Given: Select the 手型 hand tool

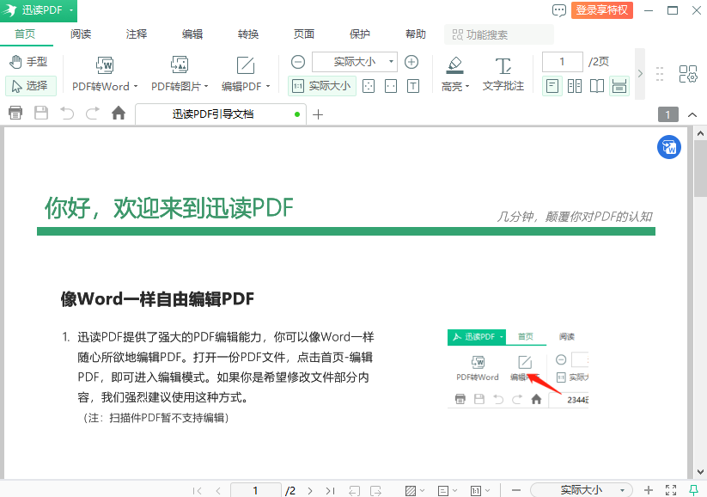Looking at the screenshot, I should [29, 62].
